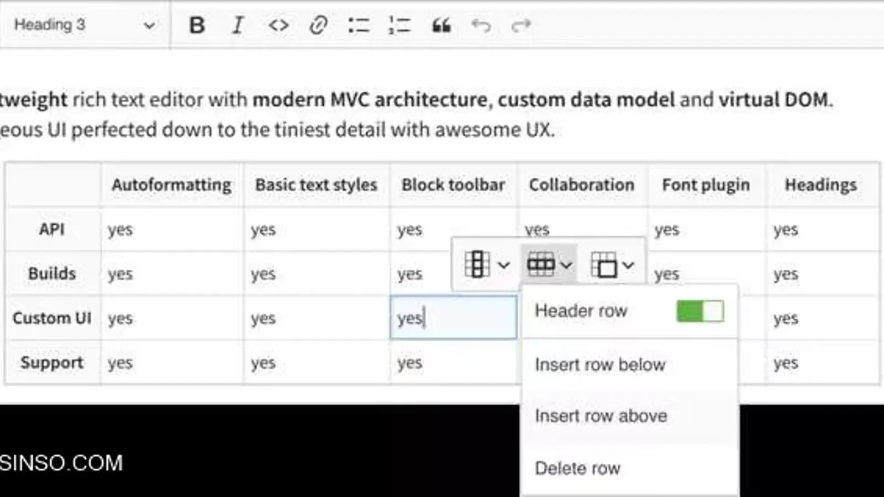The image size is (884, 497).
Task: Select the column options icon in table toolbar
Action: coord(478,264)
